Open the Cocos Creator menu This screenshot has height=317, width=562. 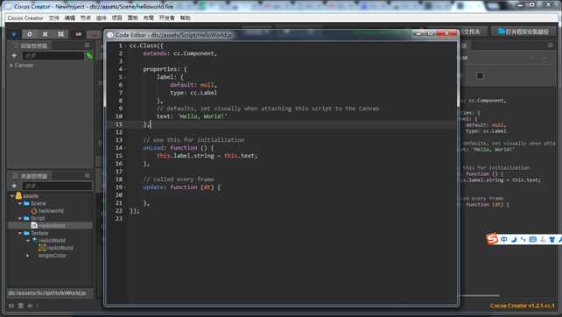pyautogui.click(x=25, y=18)
